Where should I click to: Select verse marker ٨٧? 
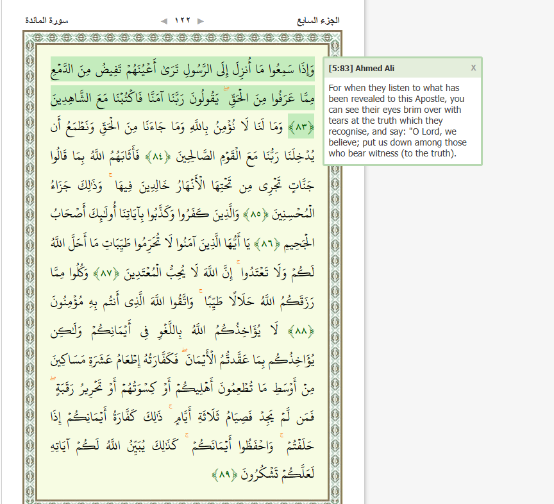[x=106, y=273]
